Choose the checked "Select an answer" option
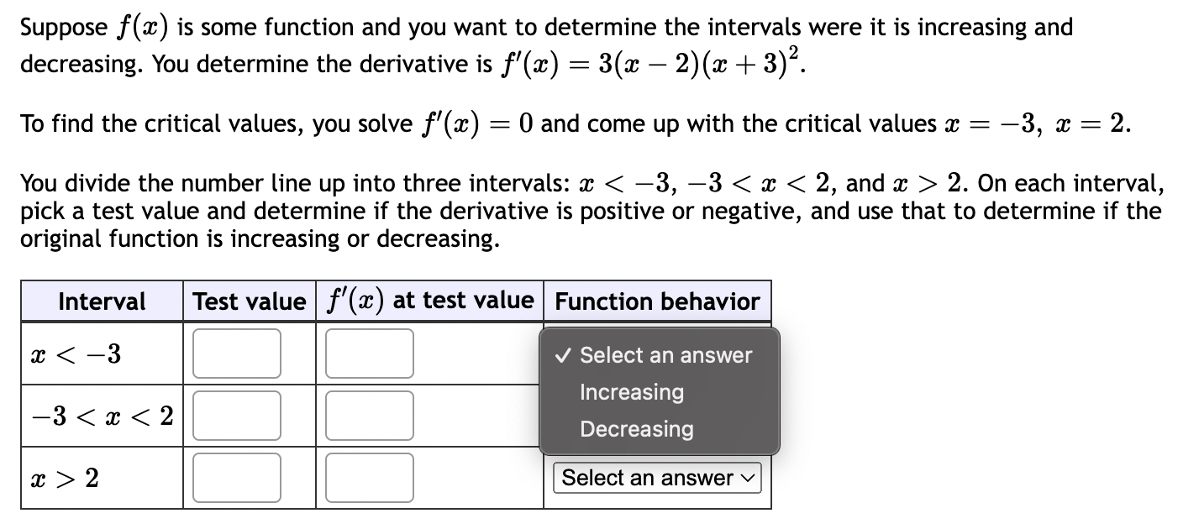The height and width of the screenshot is (529, 1178). point(664,354)
